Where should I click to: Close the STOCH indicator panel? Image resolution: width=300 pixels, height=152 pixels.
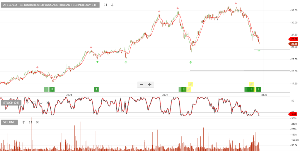coord(48,103)
